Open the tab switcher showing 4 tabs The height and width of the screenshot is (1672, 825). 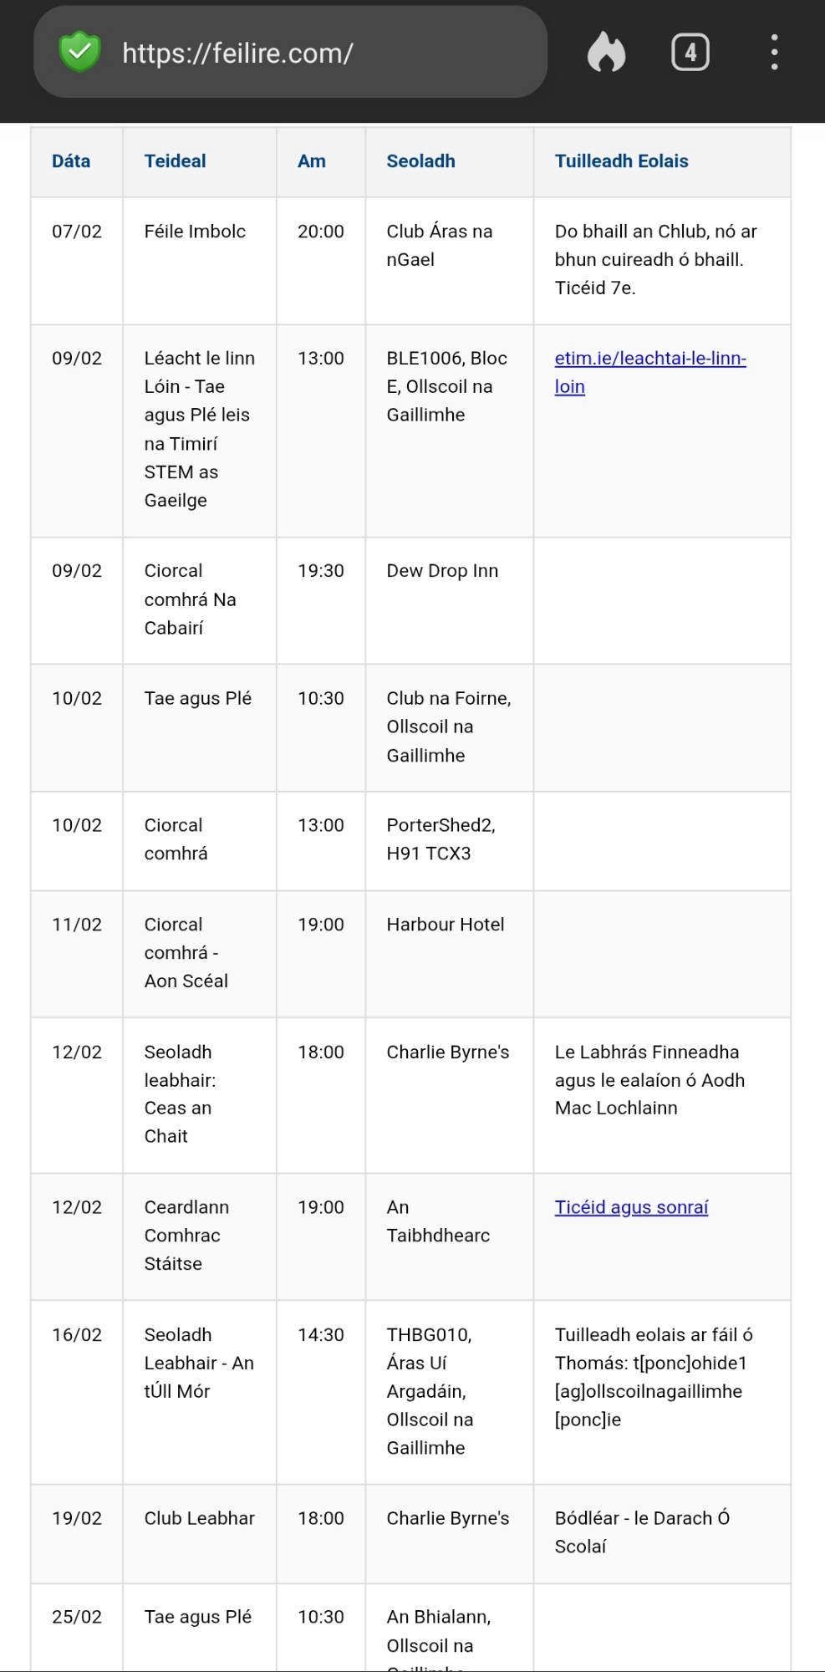690,53
